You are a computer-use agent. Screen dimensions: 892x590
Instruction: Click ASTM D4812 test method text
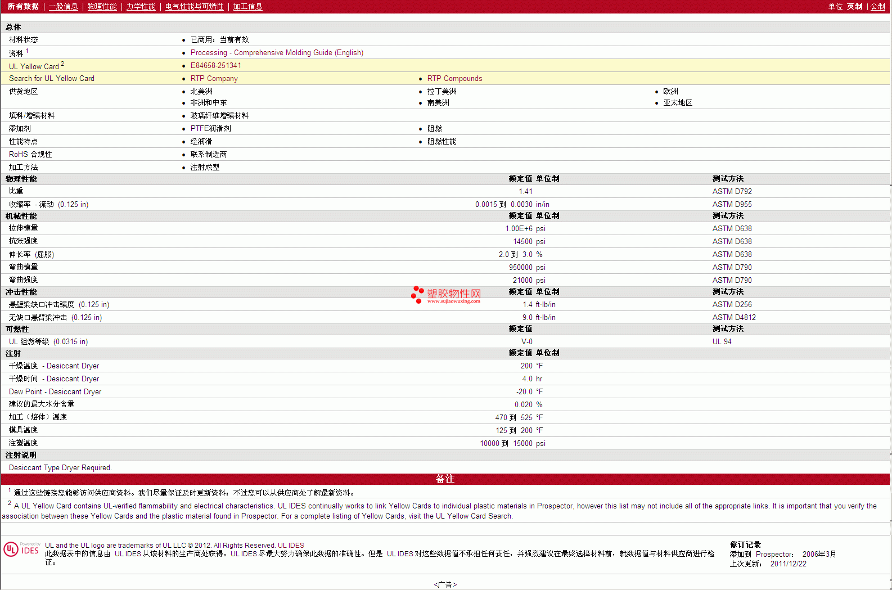pos(734,317)
